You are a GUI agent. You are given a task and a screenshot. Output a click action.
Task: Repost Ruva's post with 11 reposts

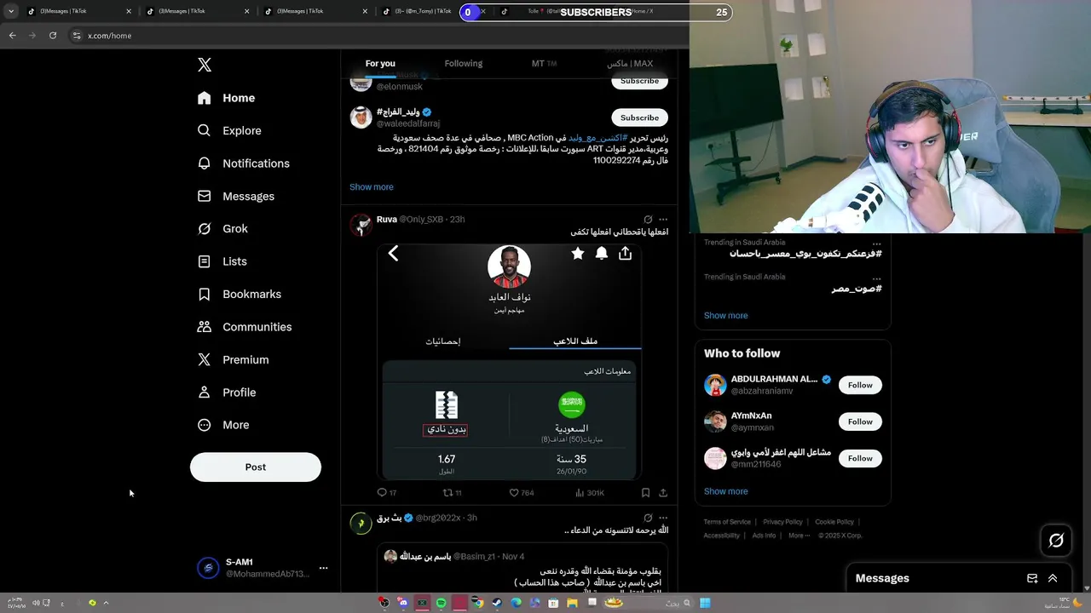453,493
